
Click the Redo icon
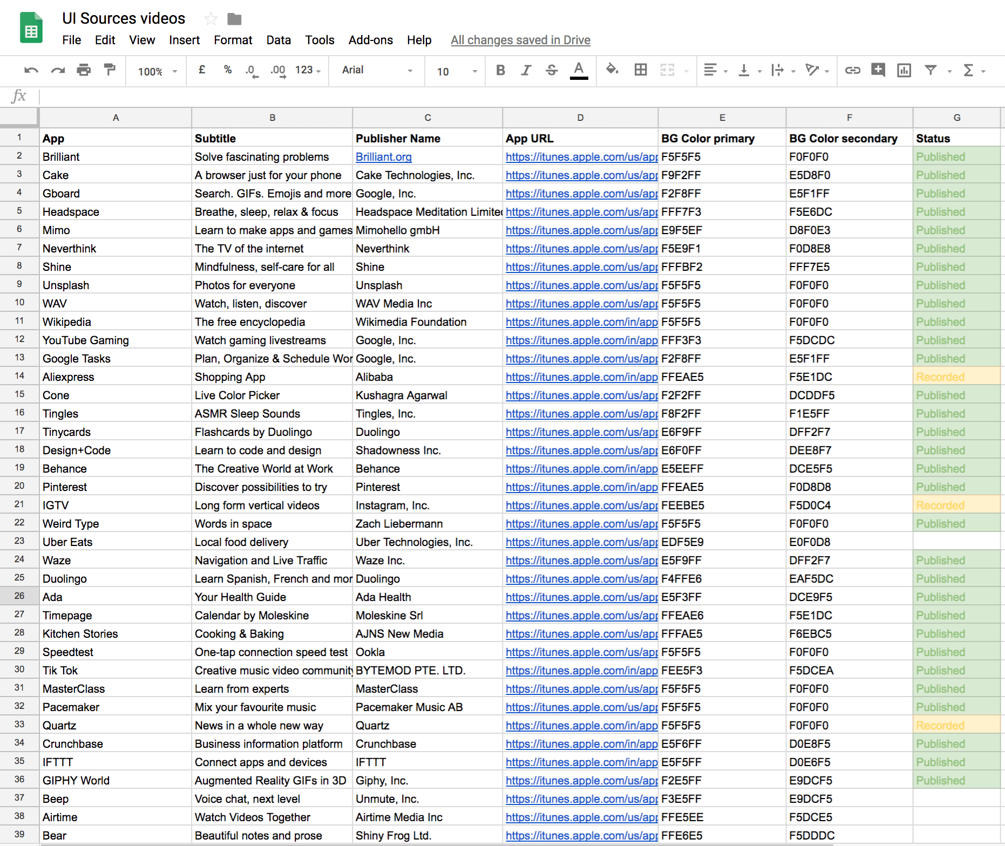point(58,70)
